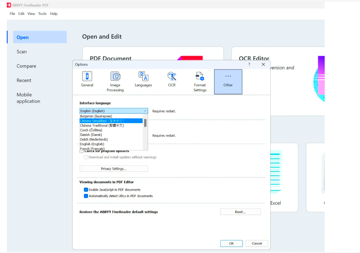The height and width of the screenshot is (253, 360).
Task: Toggle Download and install updates without warnings
Action: (x=86, y=157)
